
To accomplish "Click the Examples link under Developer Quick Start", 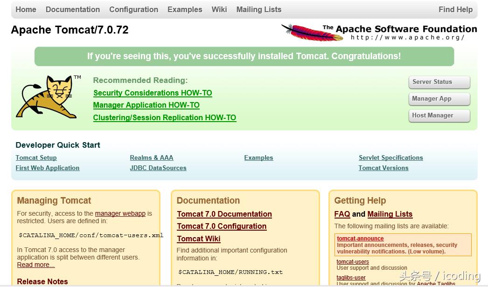I will [x=258, y=157].
